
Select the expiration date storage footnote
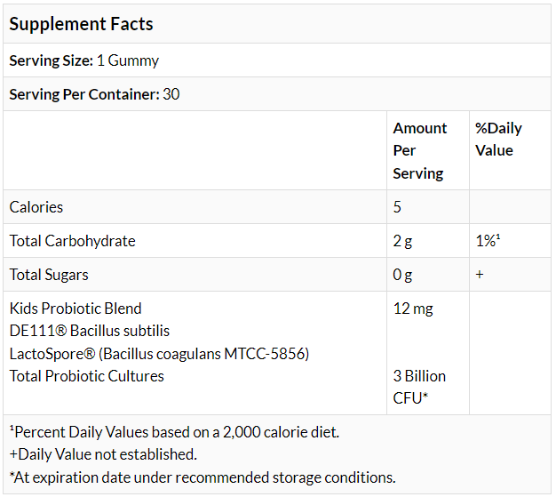[203, 477]
